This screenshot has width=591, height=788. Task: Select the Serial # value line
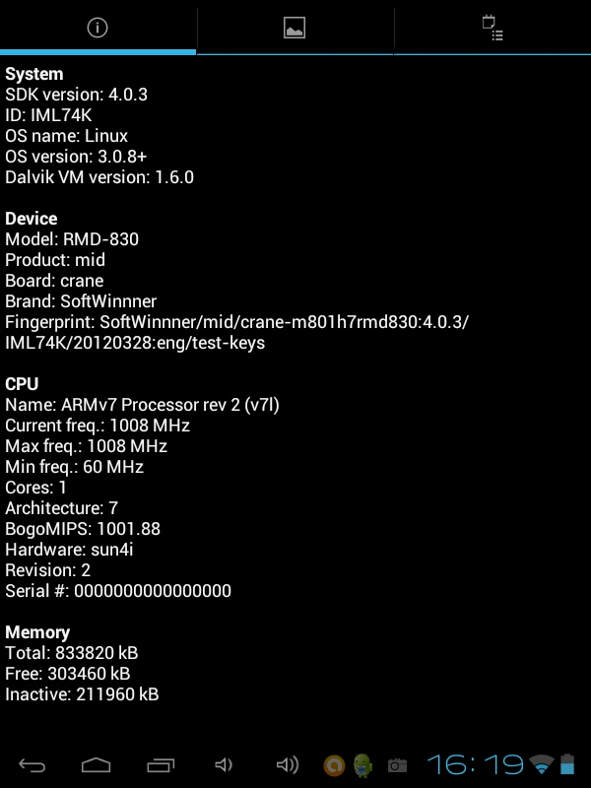tap(118, 590)
